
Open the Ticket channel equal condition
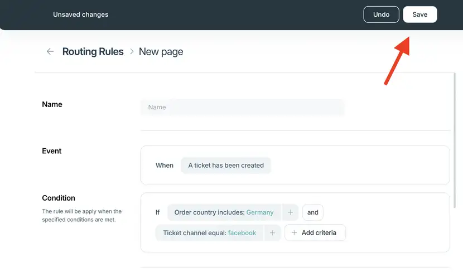click(209, 233)
